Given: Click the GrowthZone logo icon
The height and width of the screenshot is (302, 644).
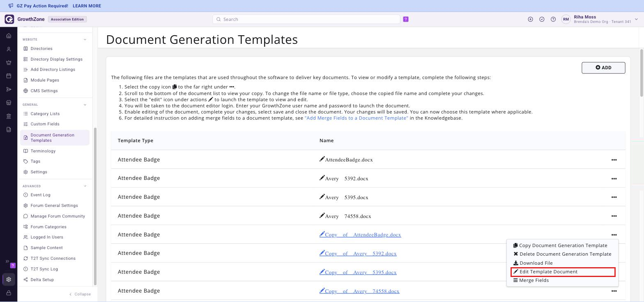Looking at the screenshot, I should click(9, 19).
